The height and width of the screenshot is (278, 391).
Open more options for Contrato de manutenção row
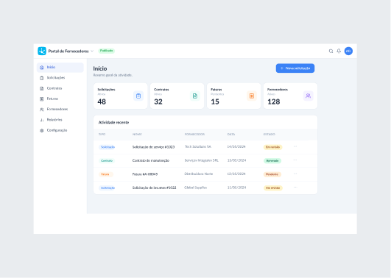click(295, 160)
